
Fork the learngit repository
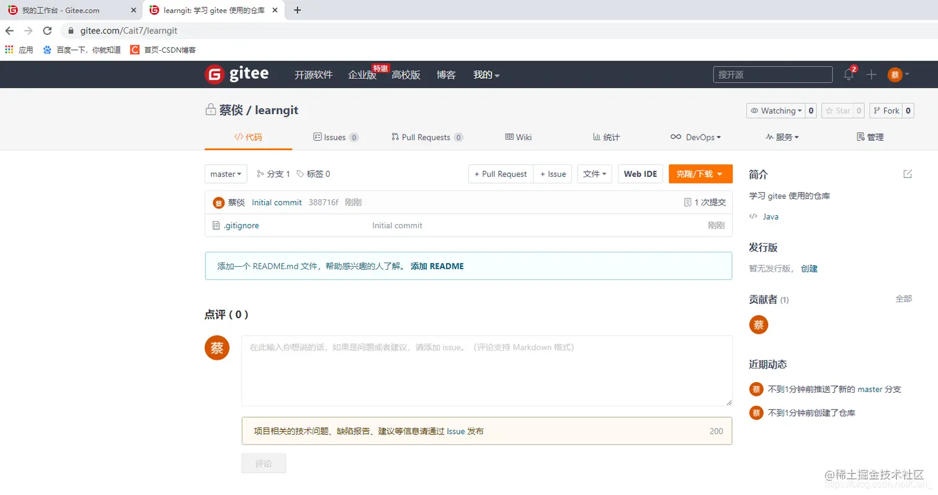pos(886,110)
